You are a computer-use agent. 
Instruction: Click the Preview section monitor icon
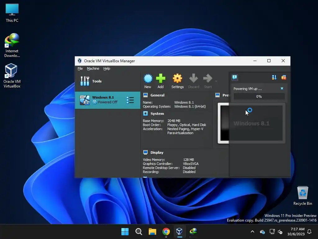pos(218,95)
